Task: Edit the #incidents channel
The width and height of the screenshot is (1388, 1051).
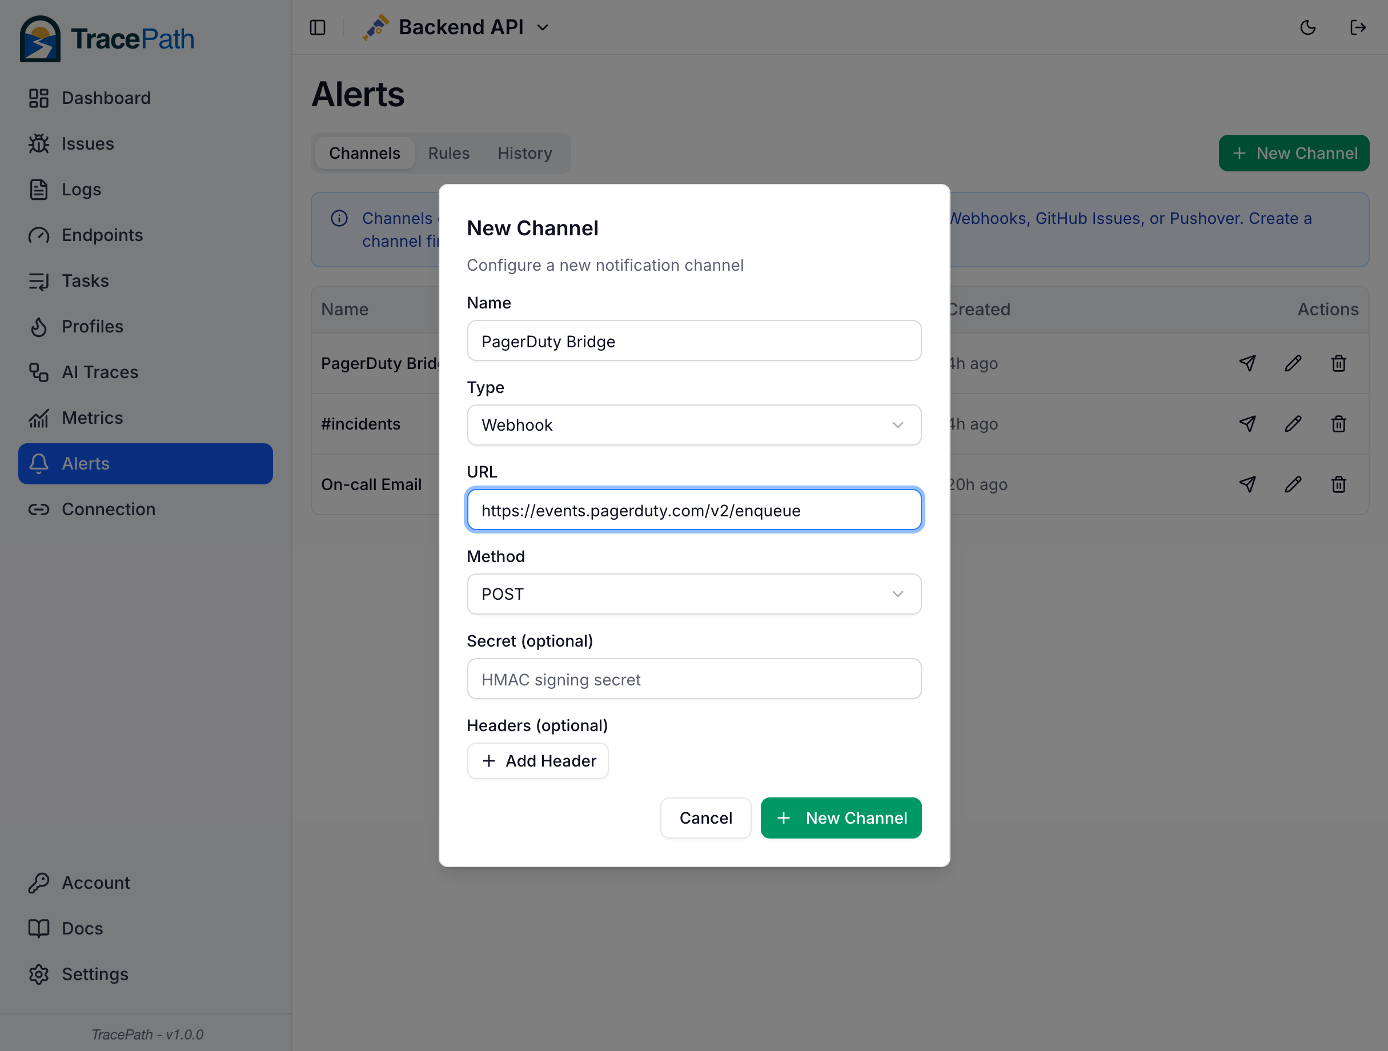Action: coord(1293,424)
